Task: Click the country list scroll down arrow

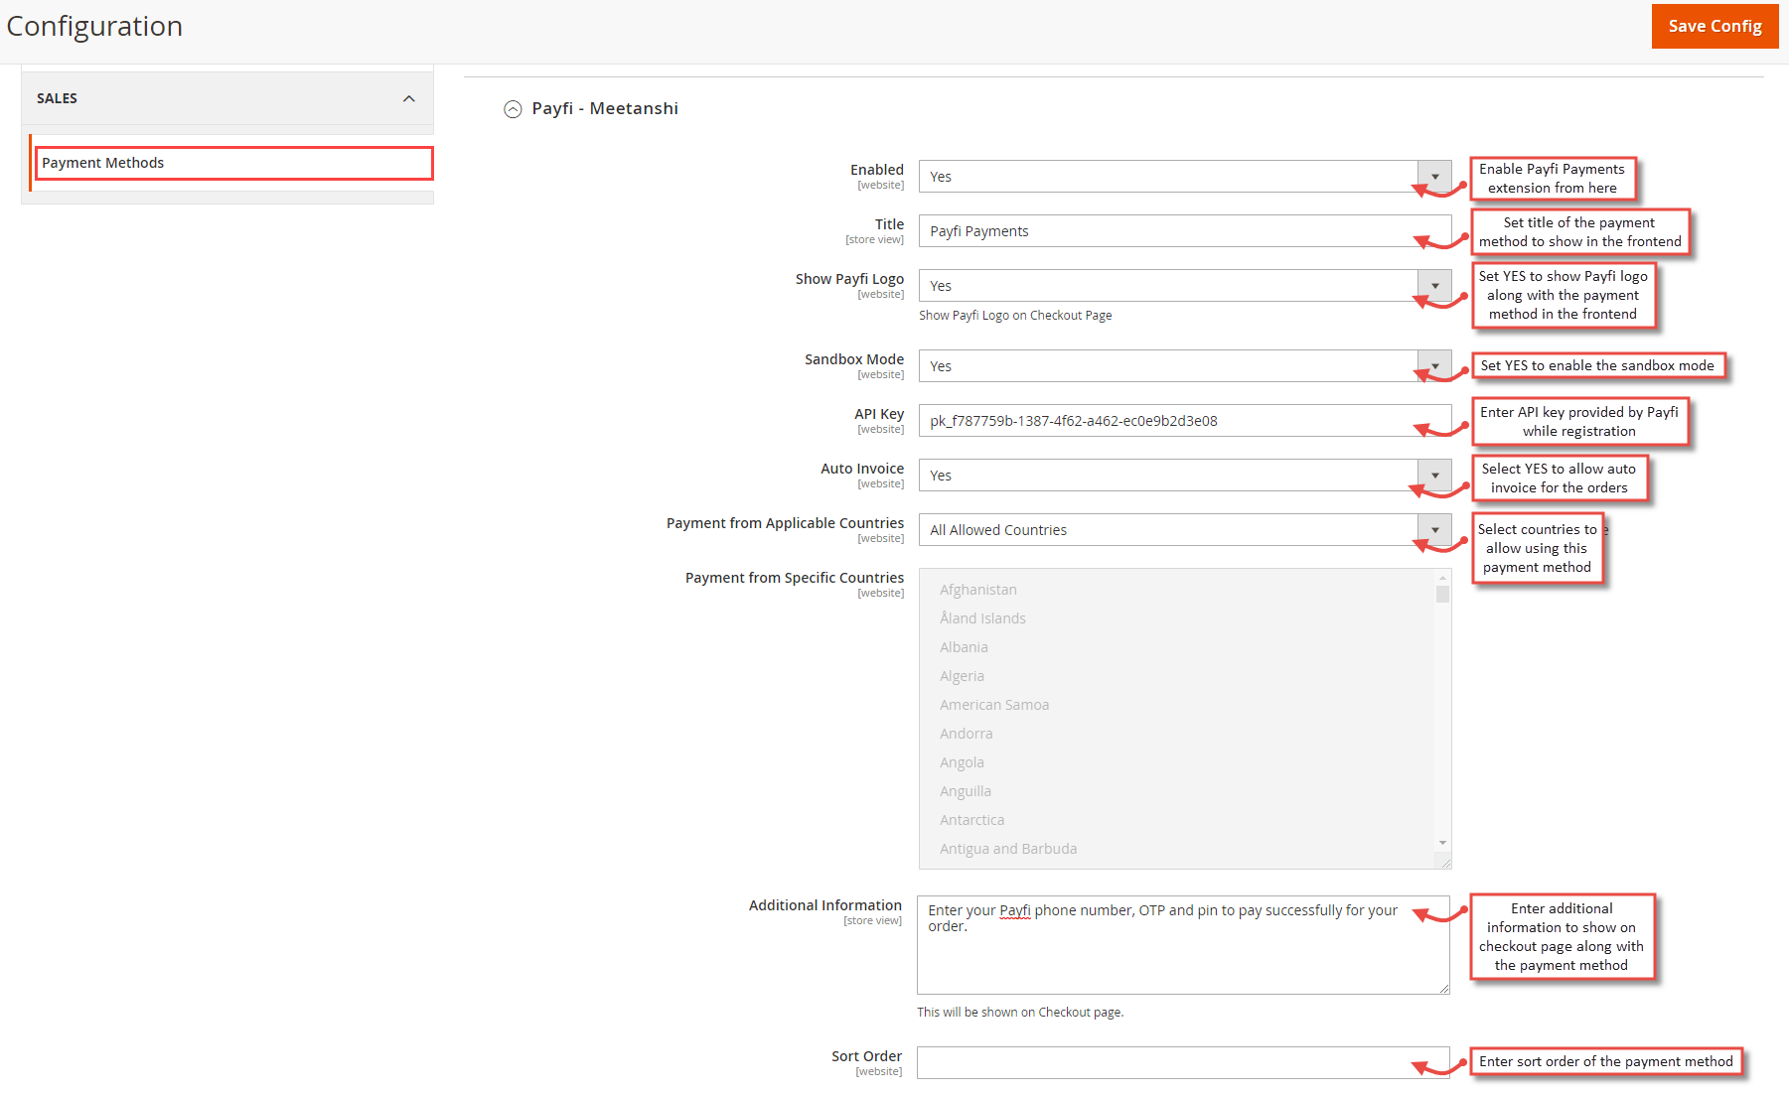Action: coord(1442,843)
